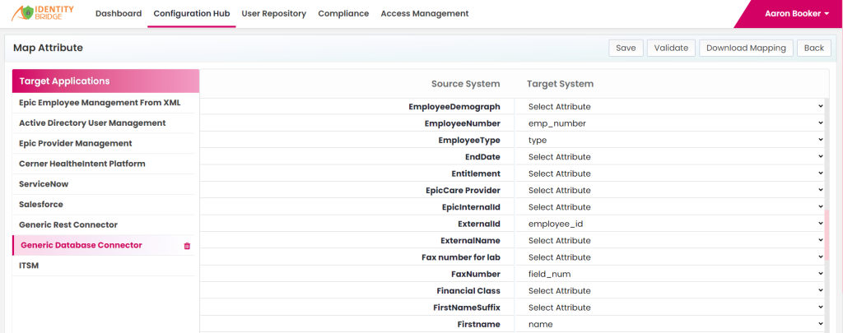
Task: Open the ServiceNow target application
Action: coord(105,183)
